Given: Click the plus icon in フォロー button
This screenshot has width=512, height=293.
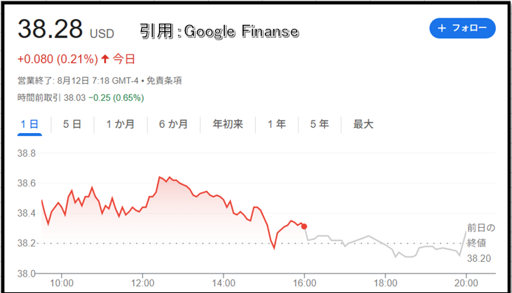Looking at the screenshot, I should (x=442, y=28).
